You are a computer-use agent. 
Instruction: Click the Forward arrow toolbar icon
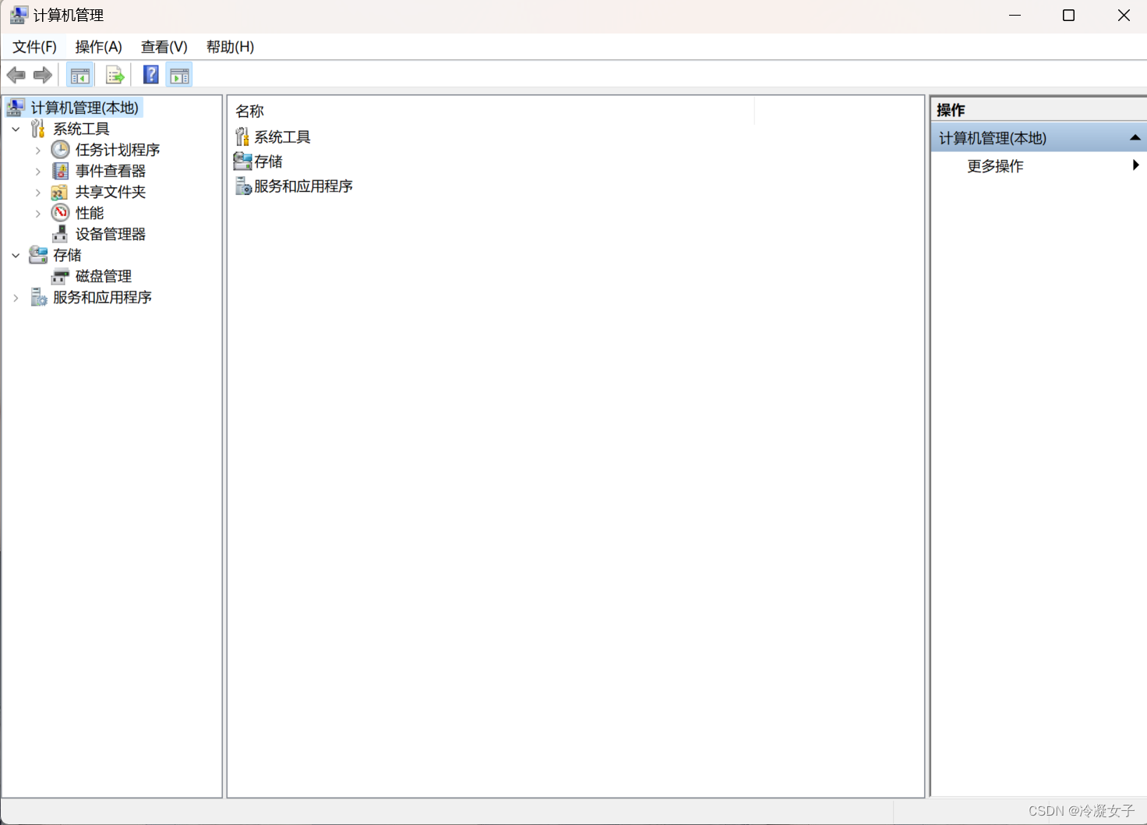click(43, 75)
